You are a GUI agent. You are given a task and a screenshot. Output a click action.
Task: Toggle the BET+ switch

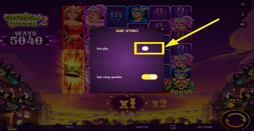point(235,105)
